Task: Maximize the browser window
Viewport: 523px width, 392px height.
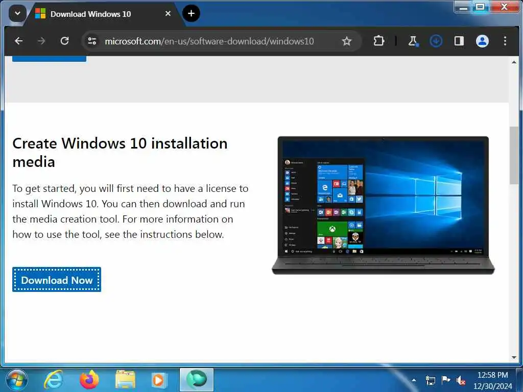Action: [480, 7]
